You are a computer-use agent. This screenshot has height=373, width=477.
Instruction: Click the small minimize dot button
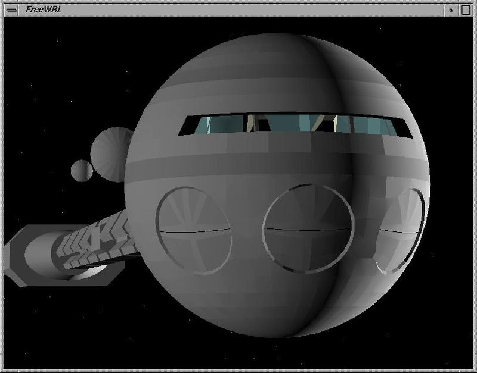click(x=451, y=10)
